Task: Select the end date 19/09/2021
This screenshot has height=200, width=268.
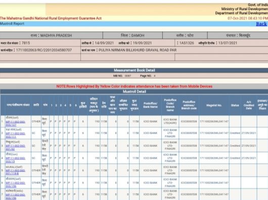Action: pyautogui.click(x=142, y=43)
